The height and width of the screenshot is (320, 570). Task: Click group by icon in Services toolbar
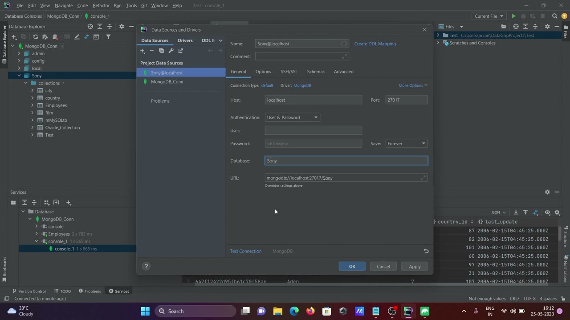46,203
